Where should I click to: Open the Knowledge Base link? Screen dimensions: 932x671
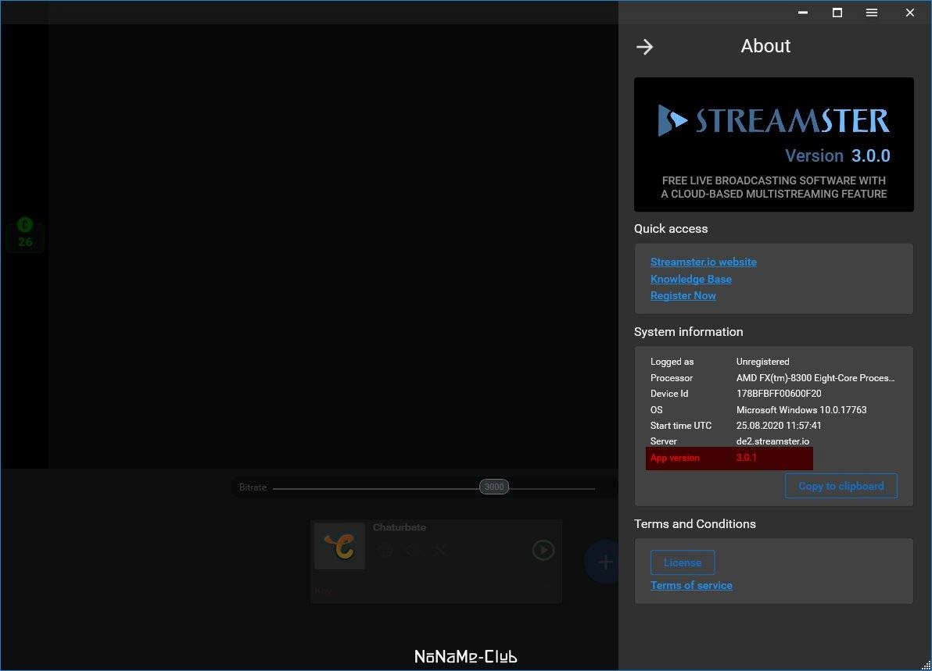[x=690, y=279]
